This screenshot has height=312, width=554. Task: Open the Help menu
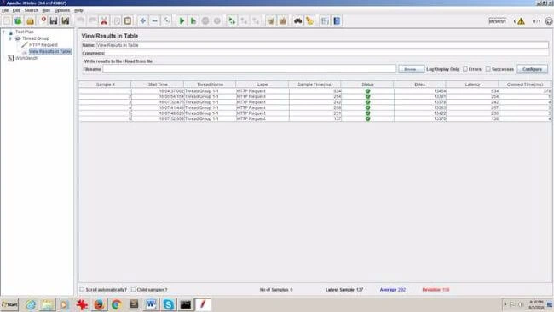(x=78, y=10)
